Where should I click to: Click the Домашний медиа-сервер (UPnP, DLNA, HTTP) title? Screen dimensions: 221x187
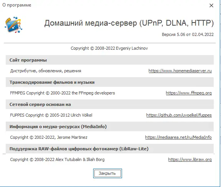coord(129,23)
